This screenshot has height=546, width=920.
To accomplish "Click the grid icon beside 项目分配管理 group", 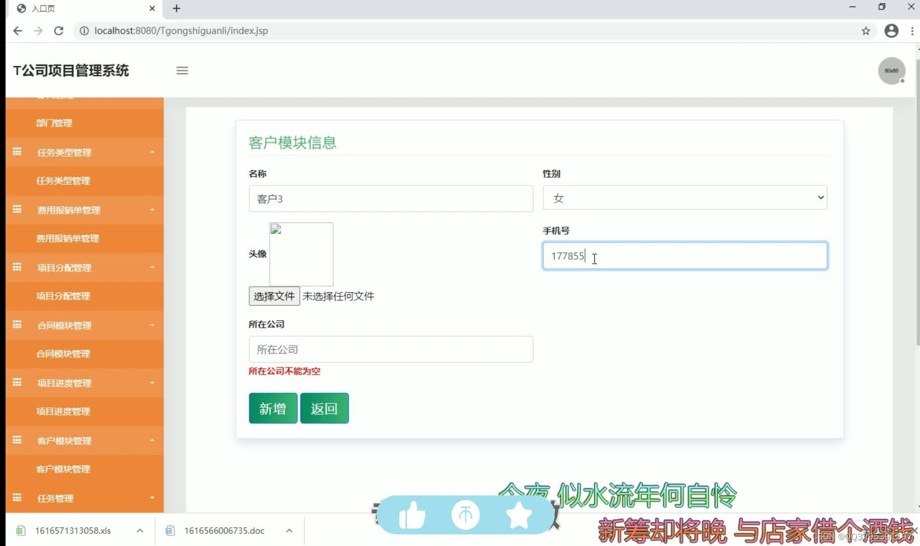I will pos(17,267).
